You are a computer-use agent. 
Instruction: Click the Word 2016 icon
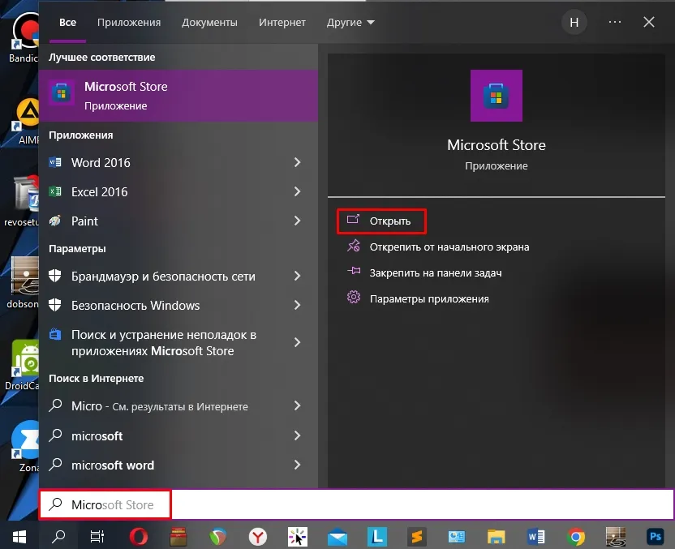[55, 162]
